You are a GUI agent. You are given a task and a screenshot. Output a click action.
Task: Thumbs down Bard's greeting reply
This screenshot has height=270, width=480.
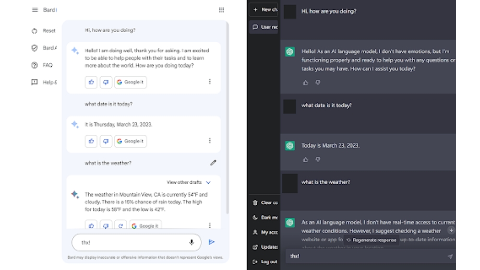point(106,82)
